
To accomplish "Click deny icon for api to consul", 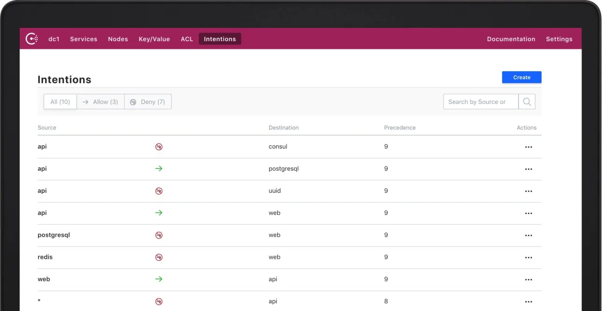I will tap(159, 147).
